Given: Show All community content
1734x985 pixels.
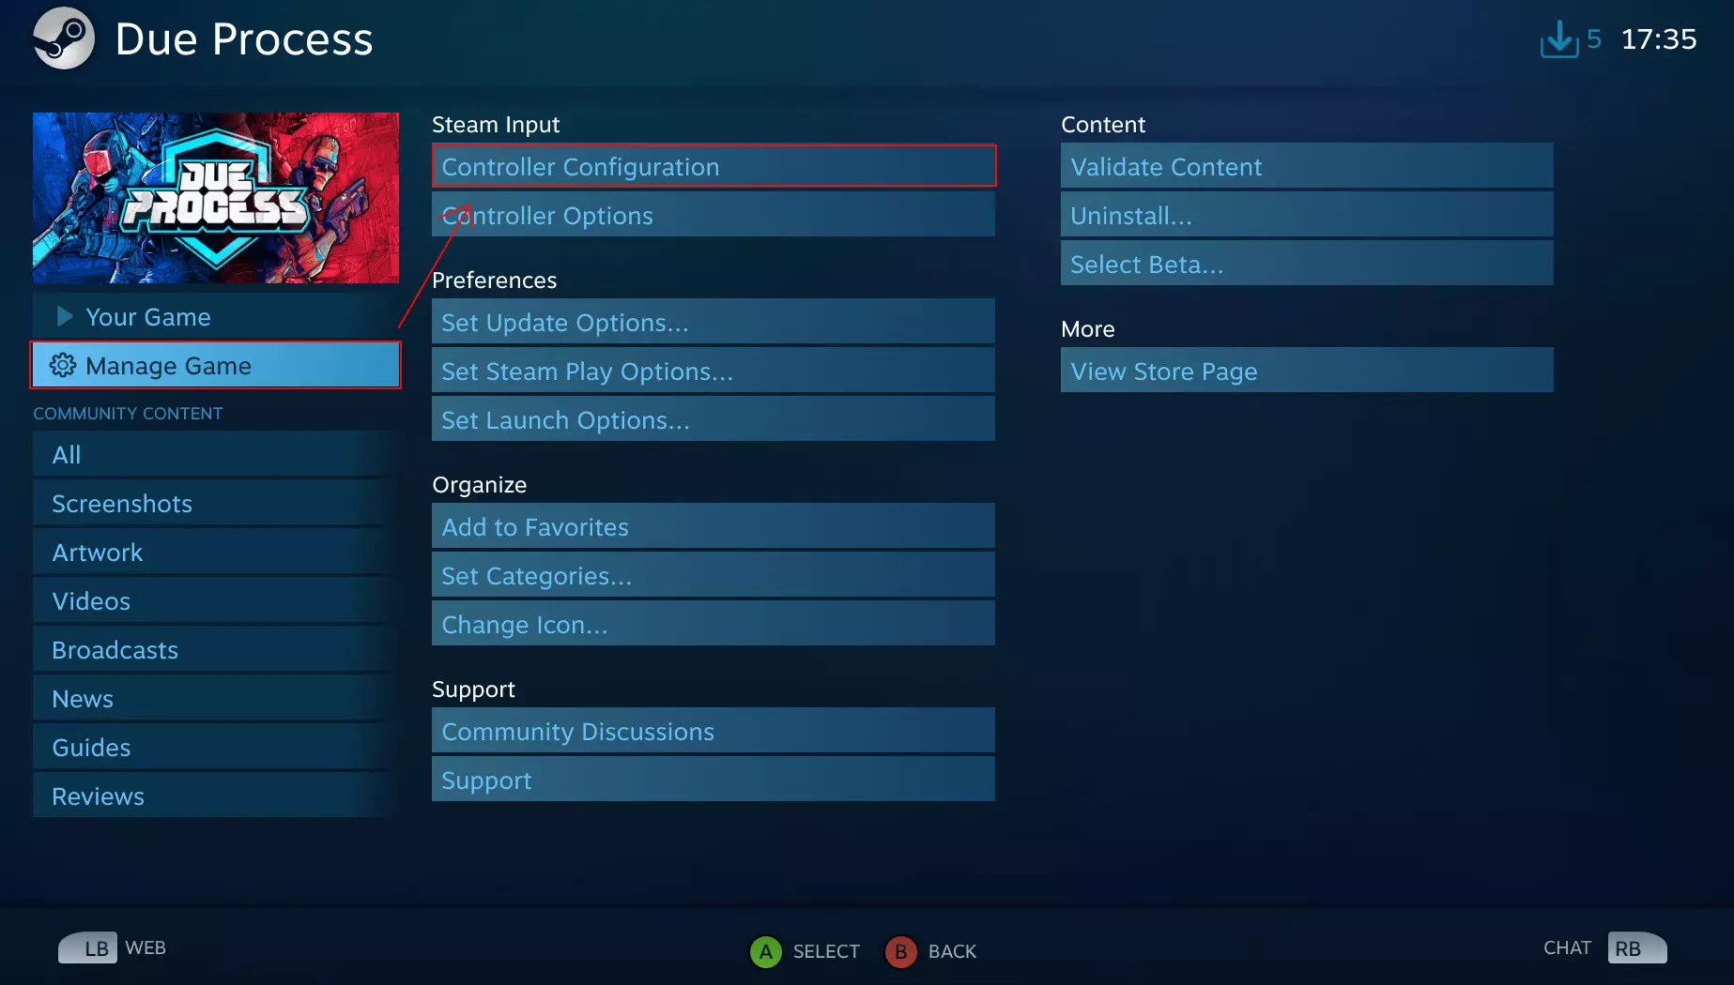Looking at the screenshot, I should 216,455.
